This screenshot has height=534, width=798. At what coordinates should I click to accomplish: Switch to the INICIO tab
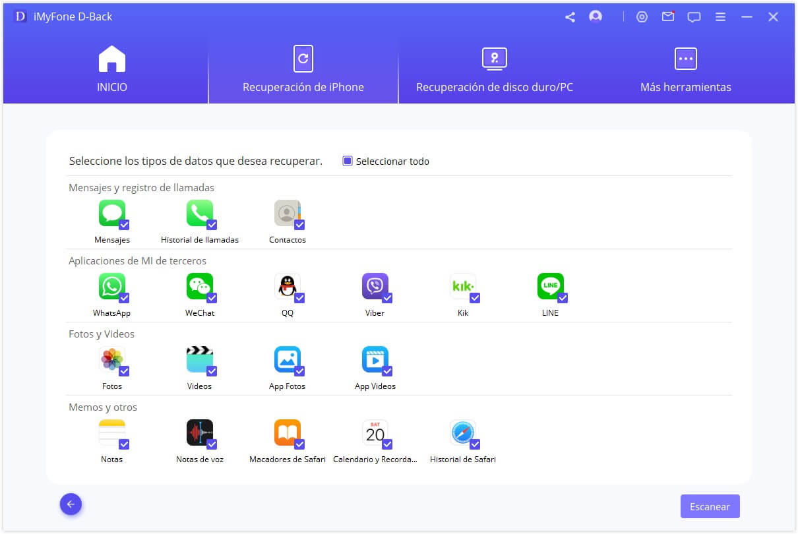(x=111, y=68)
